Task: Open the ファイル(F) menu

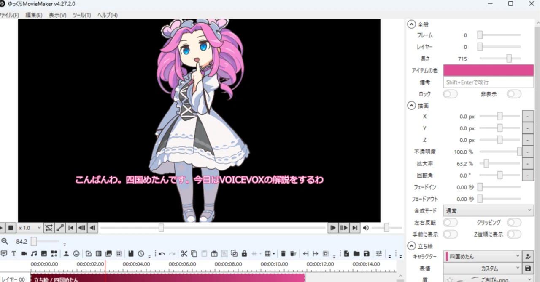Action: pos(9,15)
